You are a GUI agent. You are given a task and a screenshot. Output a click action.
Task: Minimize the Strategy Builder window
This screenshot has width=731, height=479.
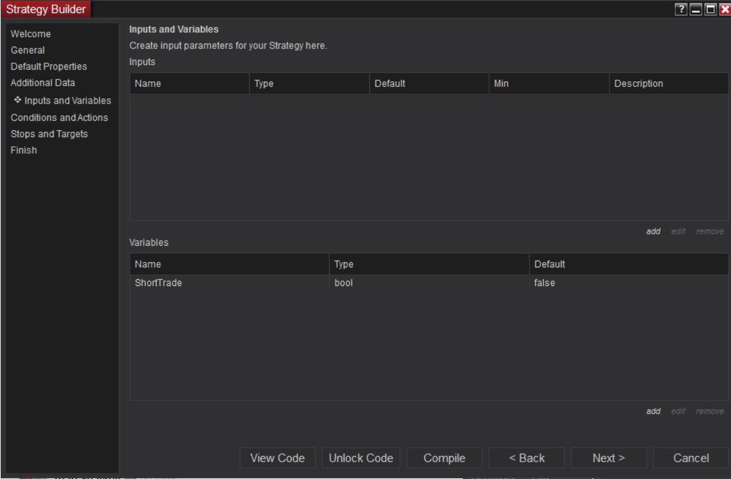pyautogui.click(x=696, y=9)
